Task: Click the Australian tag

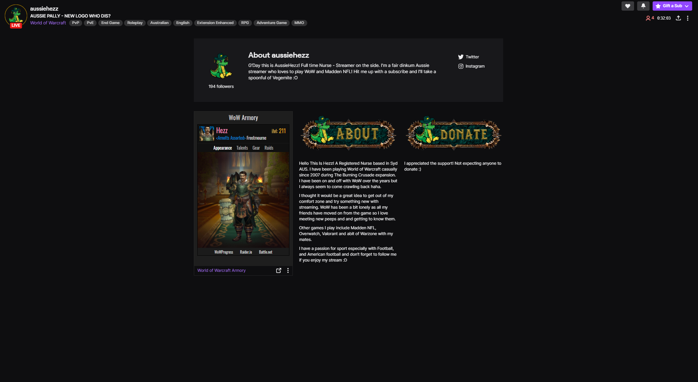Action: click(x=159, y=23)
